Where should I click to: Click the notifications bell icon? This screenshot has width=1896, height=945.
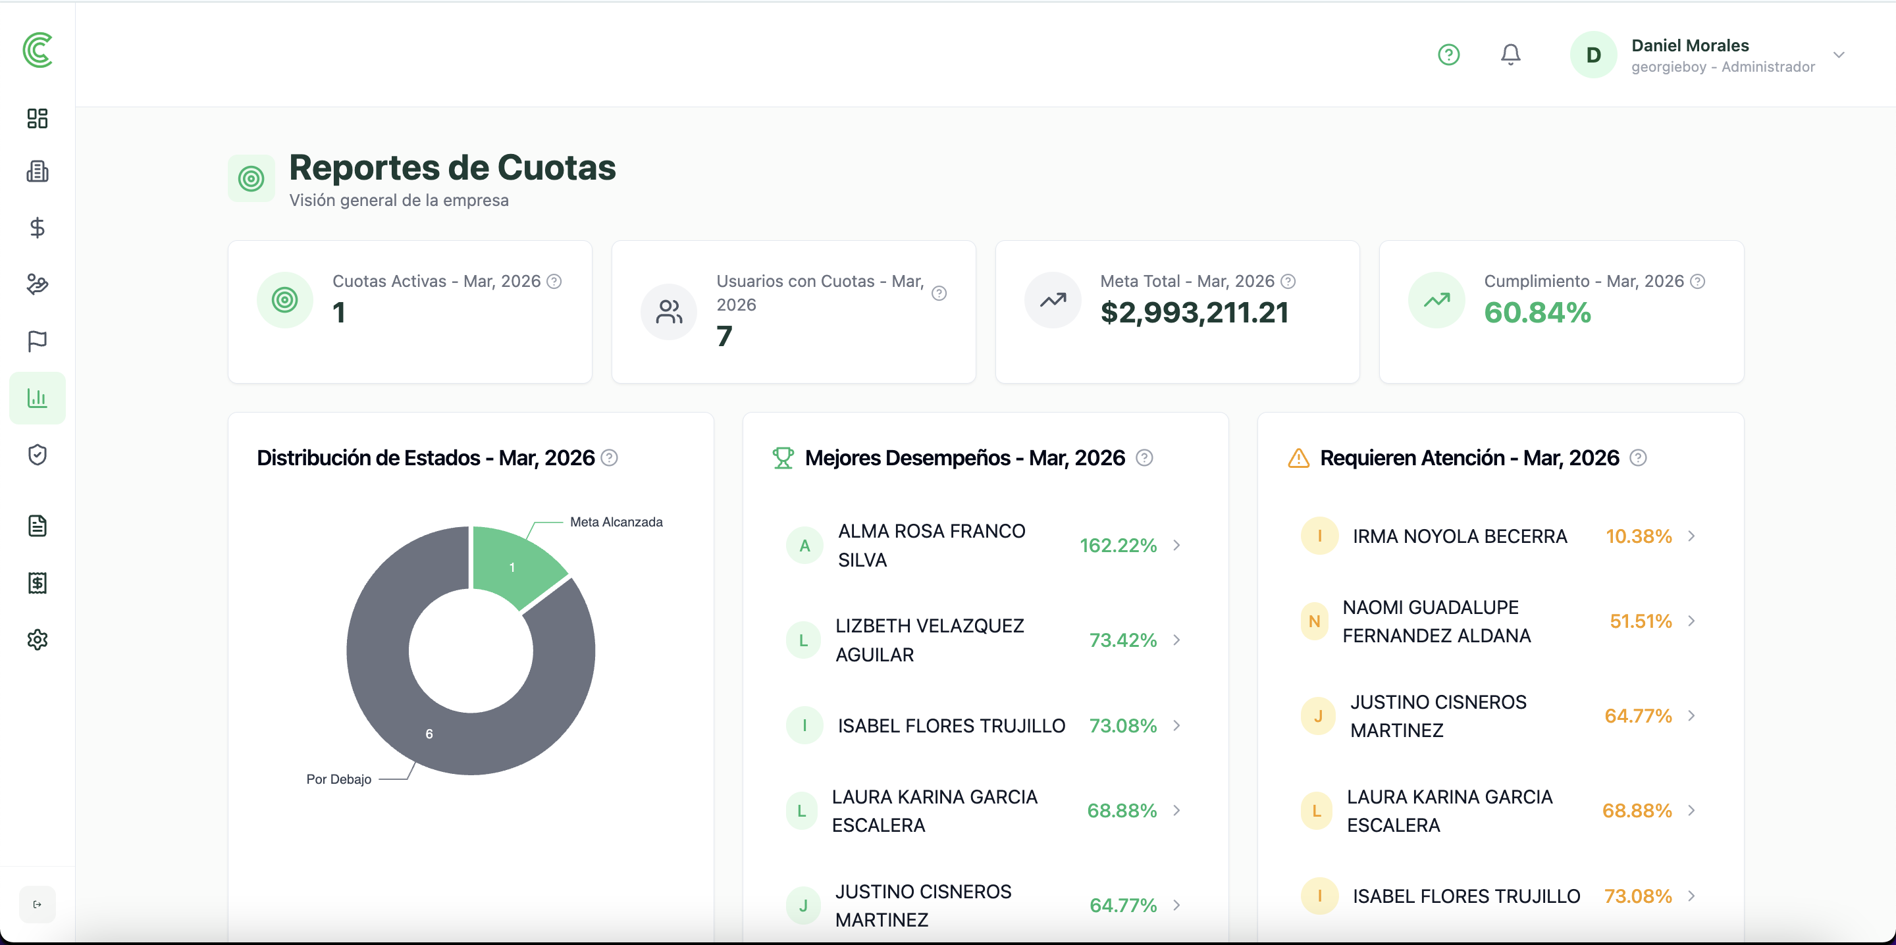1510,54
